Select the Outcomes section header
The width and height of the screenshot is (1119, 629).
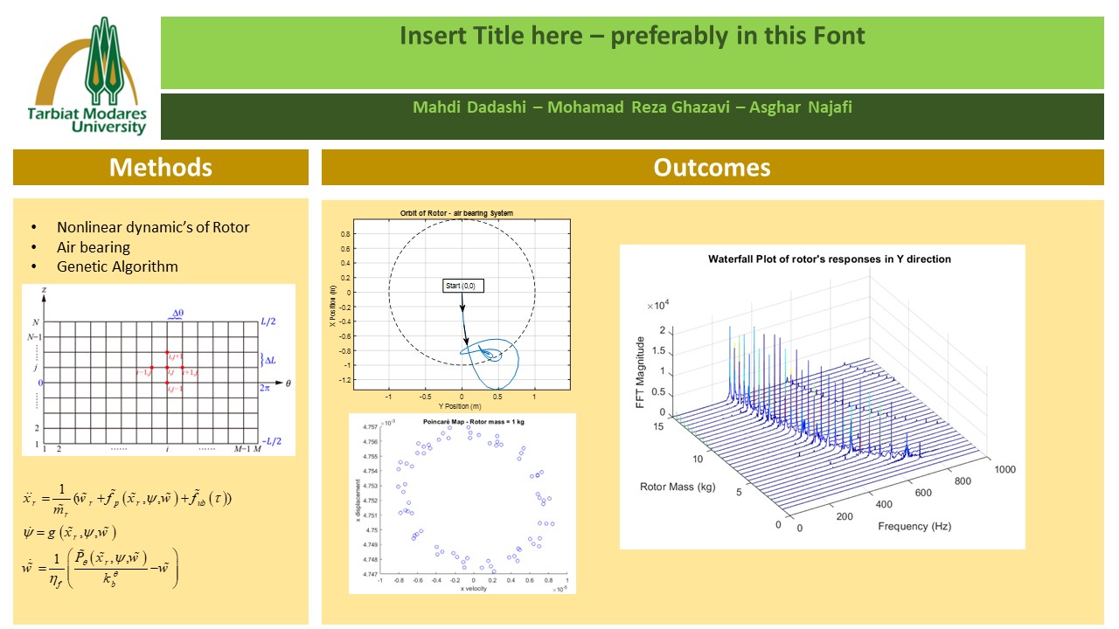click(x=712, y=167)
